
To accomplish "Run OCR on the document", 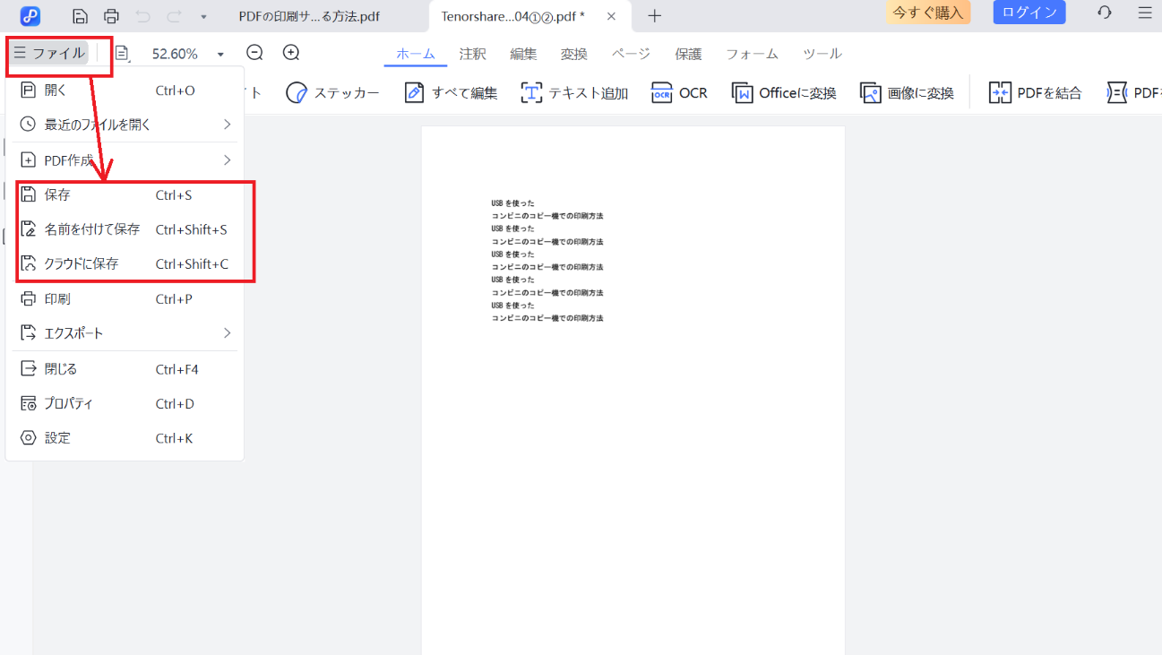I will (679, 92).
